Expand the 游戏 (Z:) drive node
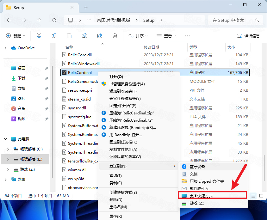Screen dimensions: 267x220 pyautogui.click(x=8, y=169)
